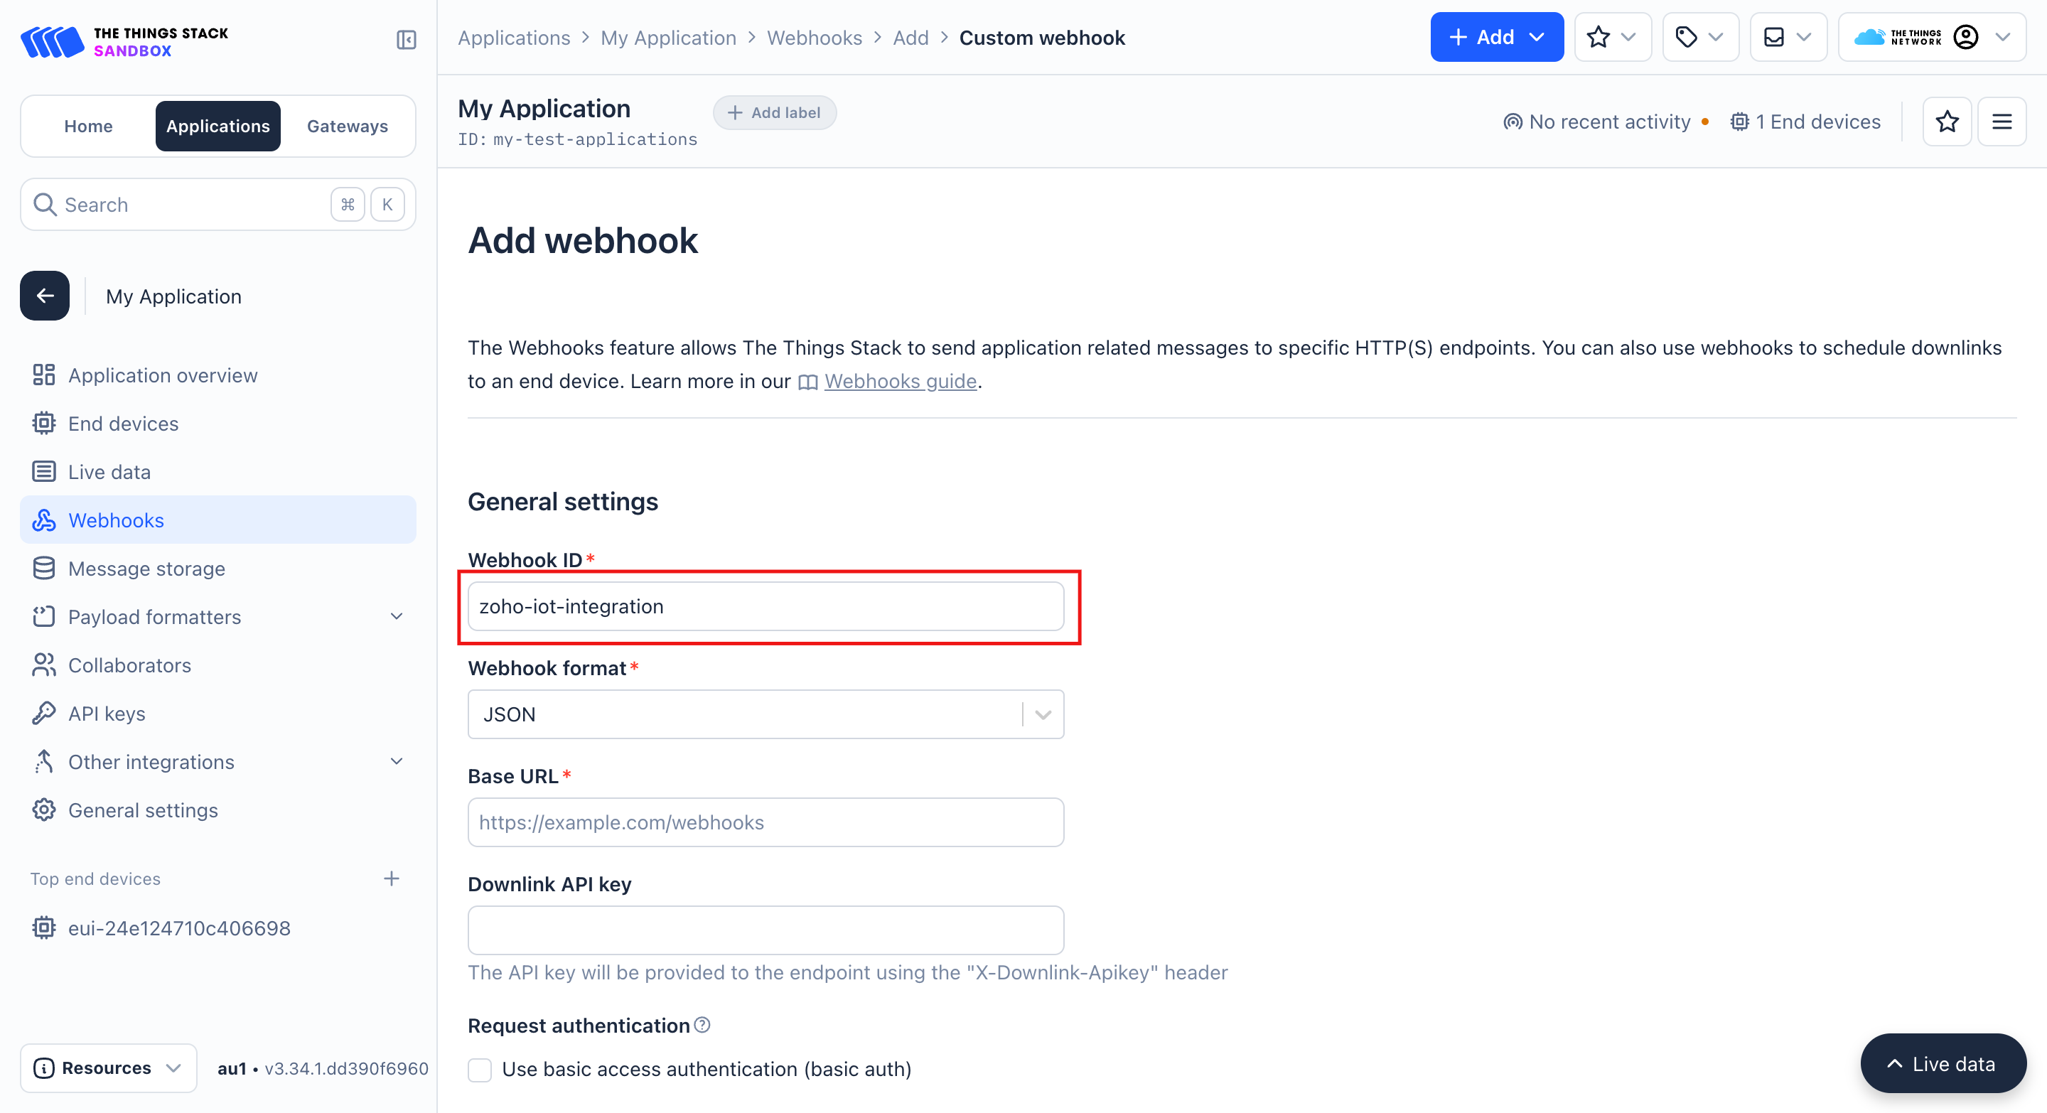The height and width of the screenshot is (1113, 2047).
Task: Switch to the Gateways tab
Action: [x=348, y=126]
